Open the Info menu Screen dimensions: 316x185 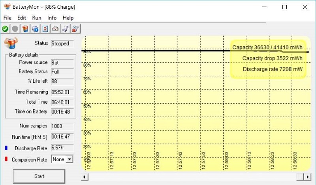pyautogui.click(x=52, y=18)
